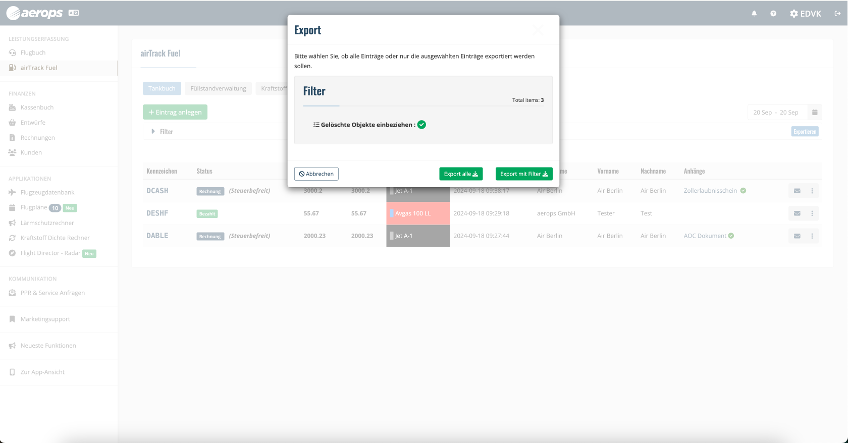The width and height of the screenshot is (848, 443).
Task: Click the logout icon in header
Action: pyautogui.click(x=837, y=14)
